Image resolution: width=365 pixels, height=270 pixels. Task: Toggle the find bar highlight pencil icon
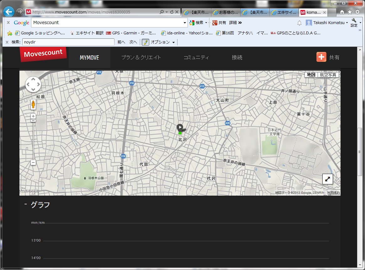pos(145,42)
